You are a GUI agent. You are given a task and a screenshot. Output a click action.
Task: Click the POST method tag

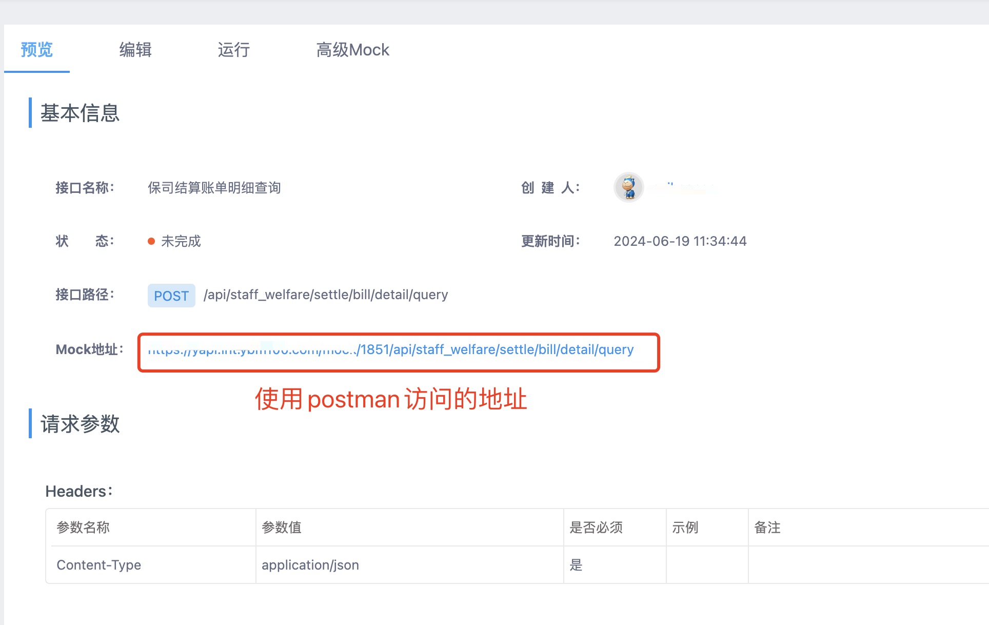171,296
